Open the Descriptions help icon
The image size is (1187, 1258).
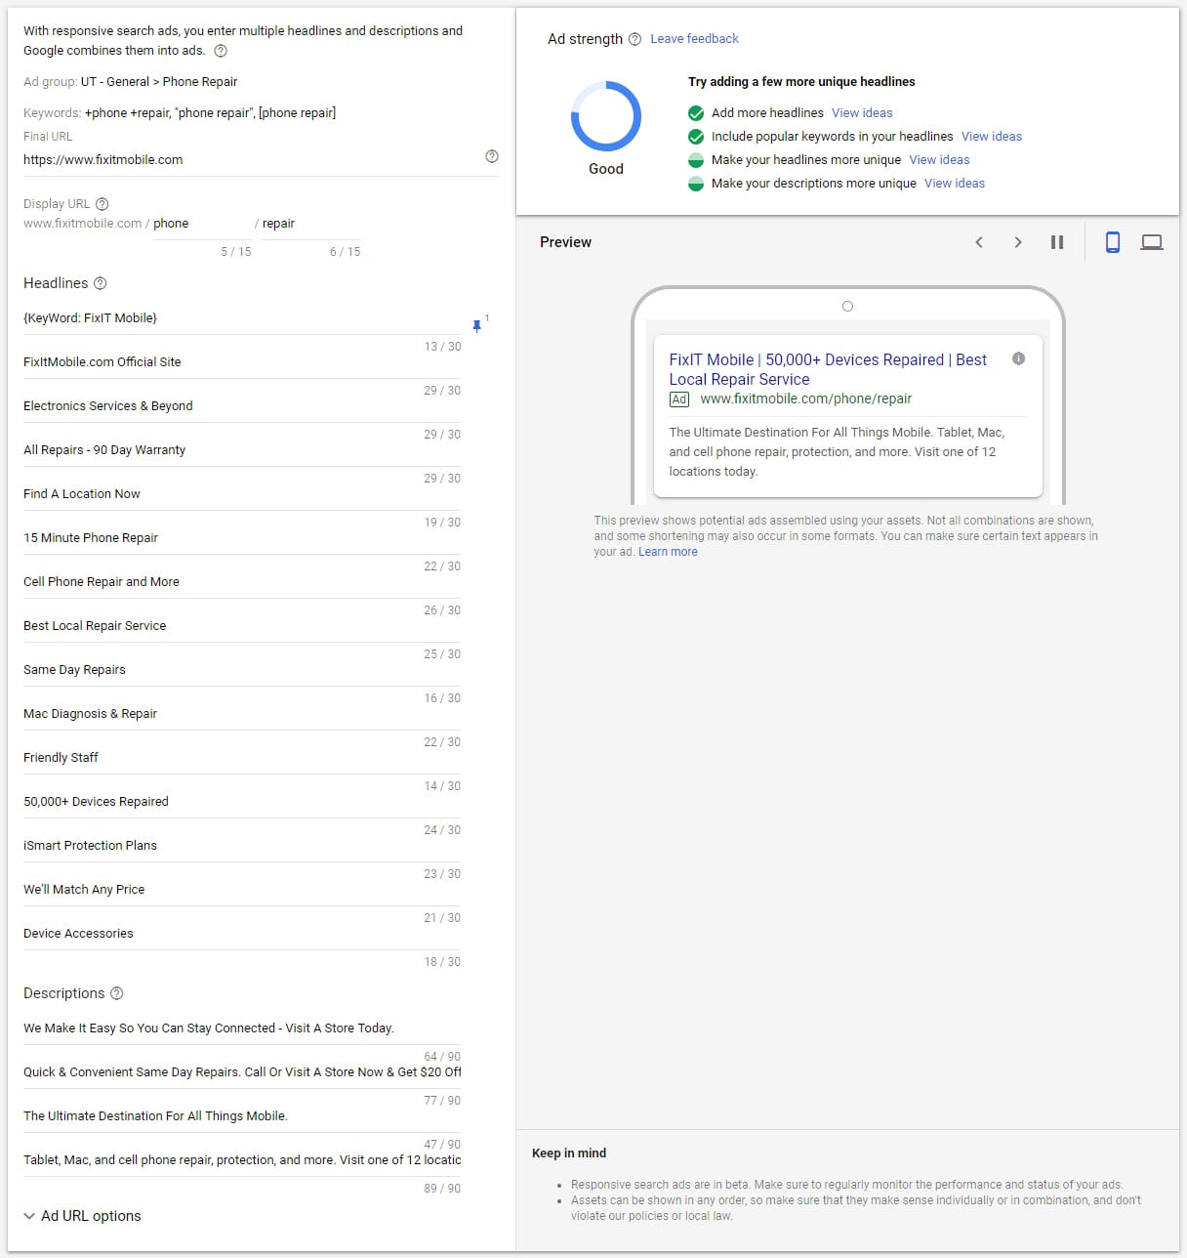pyautogui.click(x=117, y=993)
